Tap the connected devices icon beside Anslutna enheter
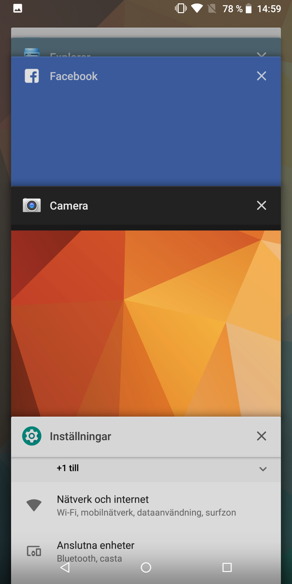292x584 pixels. 34,551
